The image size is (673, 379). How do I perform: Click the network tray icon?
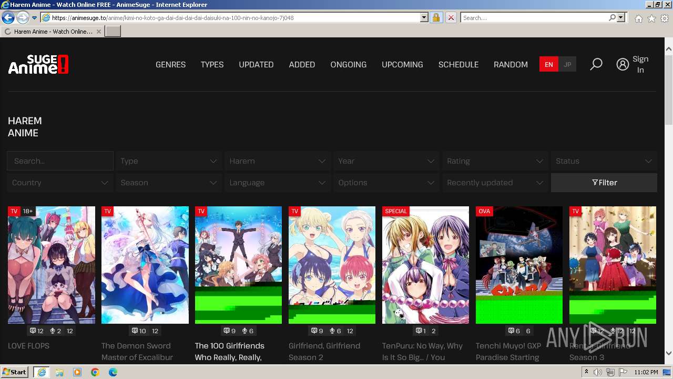pyautogui.click(x=610, y=372)
